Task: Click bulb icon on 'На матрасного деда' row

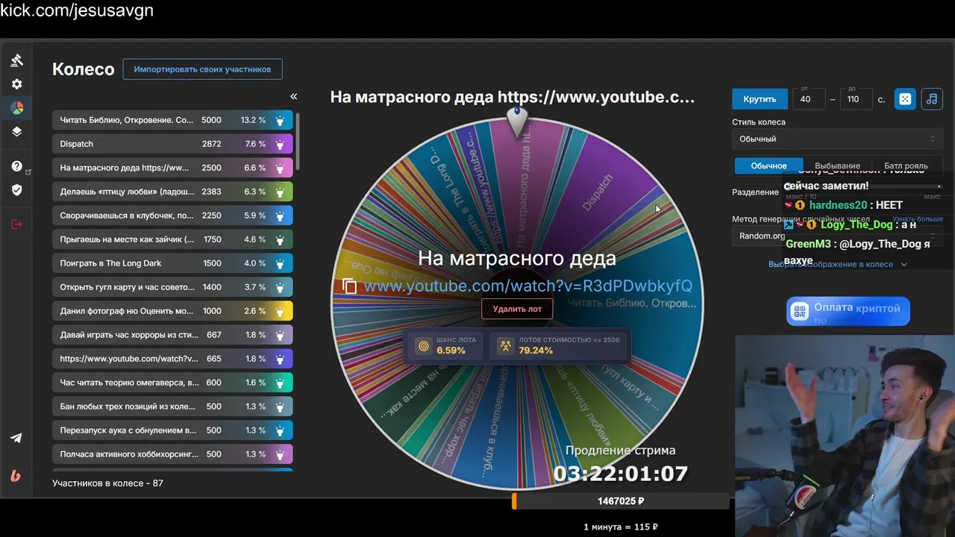Action: pyautogui.click(x=280, y=168)
